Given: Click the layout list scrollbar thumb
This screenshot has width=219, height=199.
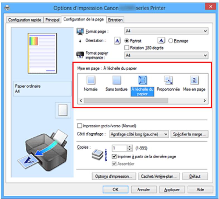Looking at the screenshot, I should 126,100.
